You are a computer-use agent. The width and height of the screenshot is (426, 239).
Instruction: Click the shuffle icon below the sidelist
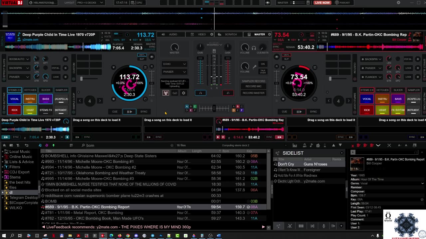pyautogui.click(x=312, y=226)
